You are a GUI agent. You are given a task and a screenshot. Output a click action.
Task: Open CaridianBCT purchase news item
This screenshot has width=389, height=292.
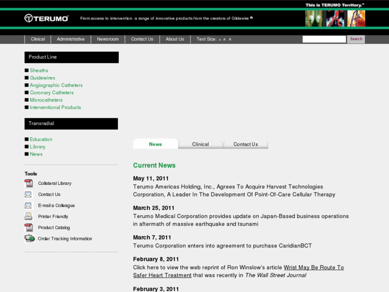222,246
